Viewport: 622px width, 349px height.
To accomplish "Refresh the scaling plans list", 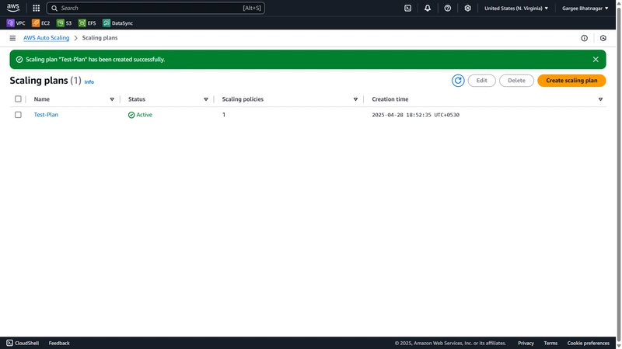I will tap(458, 81).
